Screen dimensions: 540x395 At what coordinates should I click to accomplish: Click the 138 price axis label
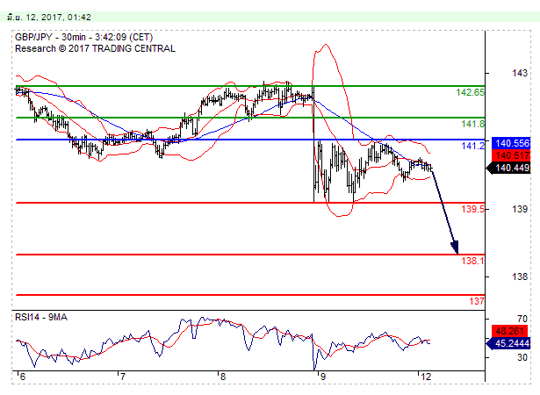point(520,276)
